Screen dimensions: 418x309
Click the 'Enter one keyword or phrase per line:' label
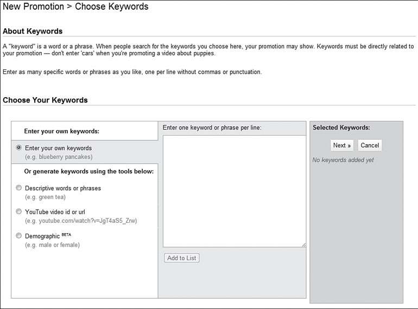pyautogui.click(x=212, y=127)
